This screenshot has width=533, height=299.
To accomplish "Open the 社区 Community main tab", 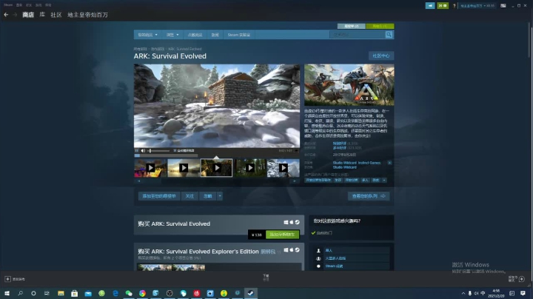I will coord(56,15).
